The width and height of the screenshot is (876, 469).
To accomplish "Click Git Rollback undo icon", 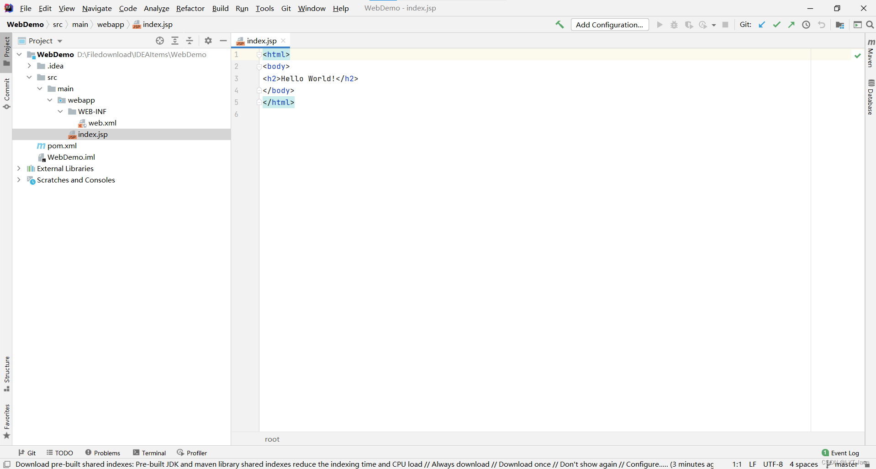I will click(822, 25).
